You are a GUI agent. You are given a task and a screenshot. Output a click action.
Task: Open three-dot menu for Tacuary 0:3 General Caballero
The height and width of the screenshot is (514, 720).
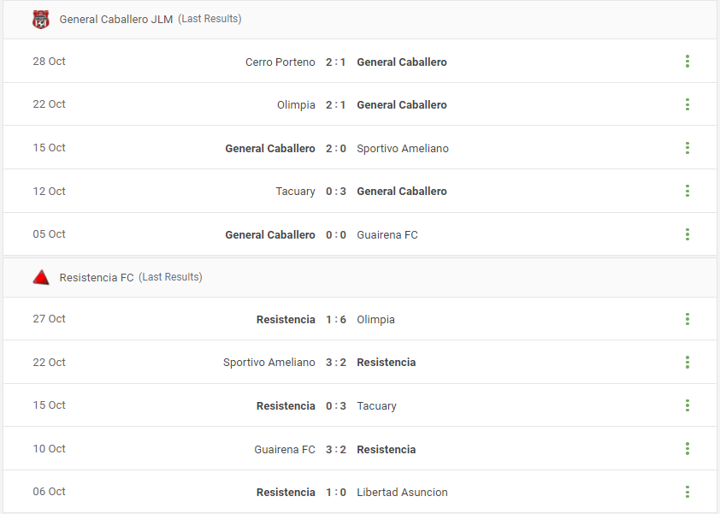687,191
